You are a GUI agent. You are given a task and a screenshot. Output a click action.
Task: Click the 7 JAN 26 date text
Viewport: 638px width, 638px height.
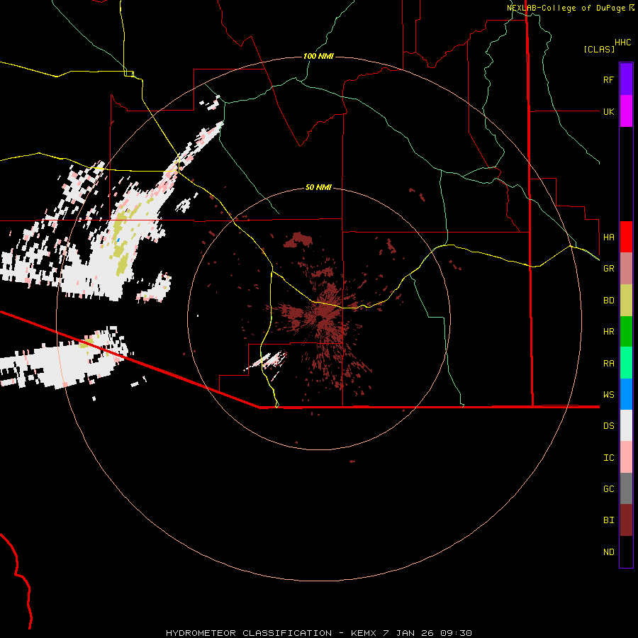408,633
